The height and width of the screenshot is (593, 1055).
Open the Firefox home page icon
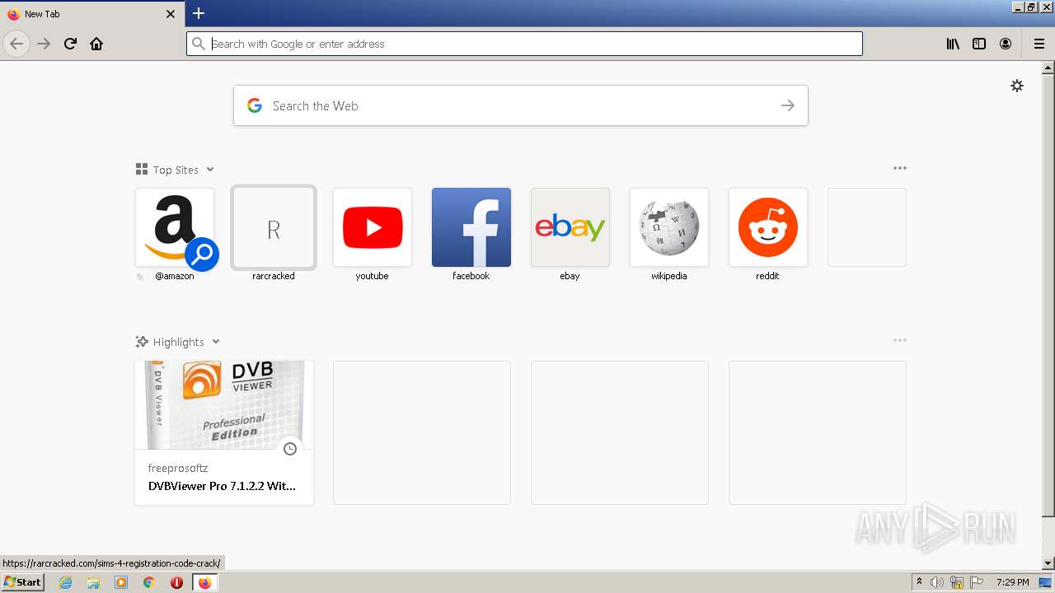(x=96, y=44)
